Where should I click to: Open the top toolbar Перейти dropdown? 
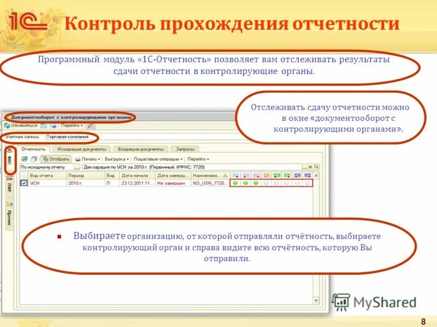click(72, 126)
